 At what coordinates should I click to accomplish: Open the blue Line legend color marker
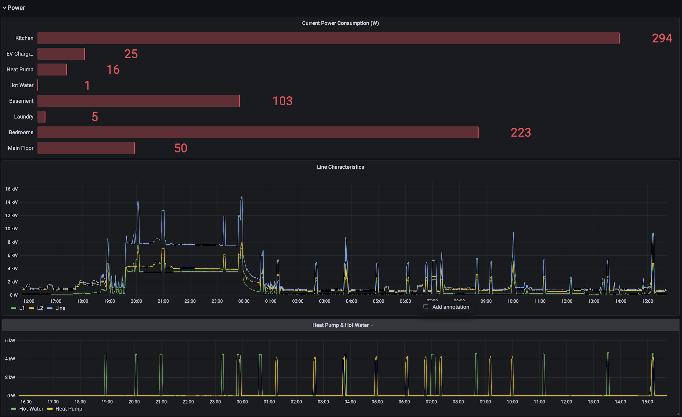[x=50, y=308]
